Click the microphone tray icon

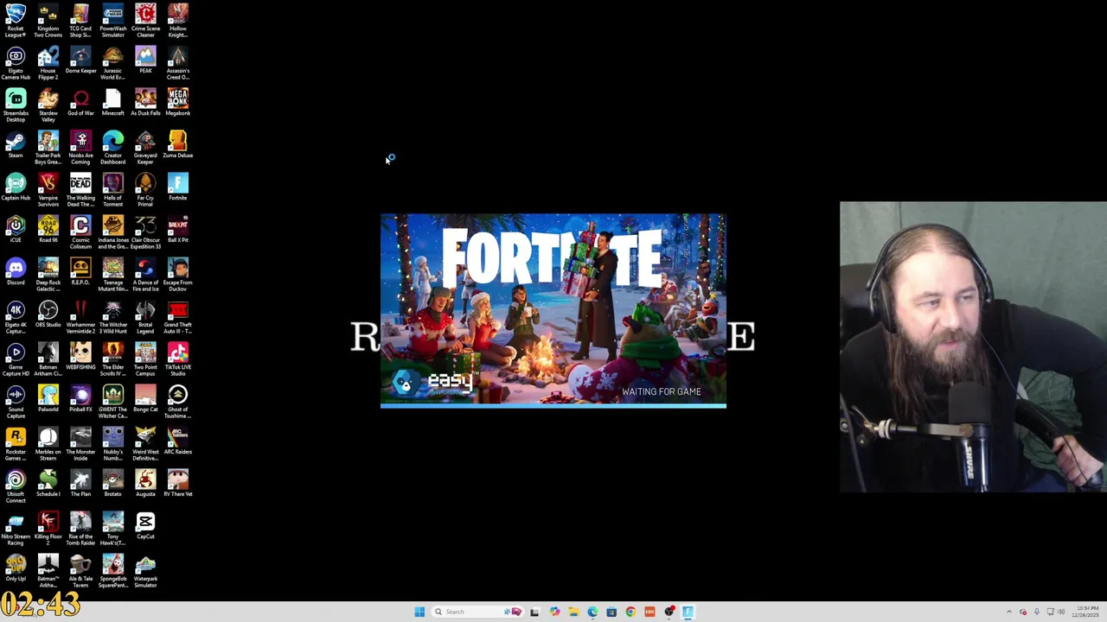[x=1036, y=612]
